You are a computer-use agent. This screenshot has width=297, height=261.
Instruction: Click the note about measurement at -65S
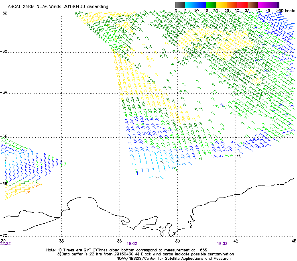click(x=150, y=250)
